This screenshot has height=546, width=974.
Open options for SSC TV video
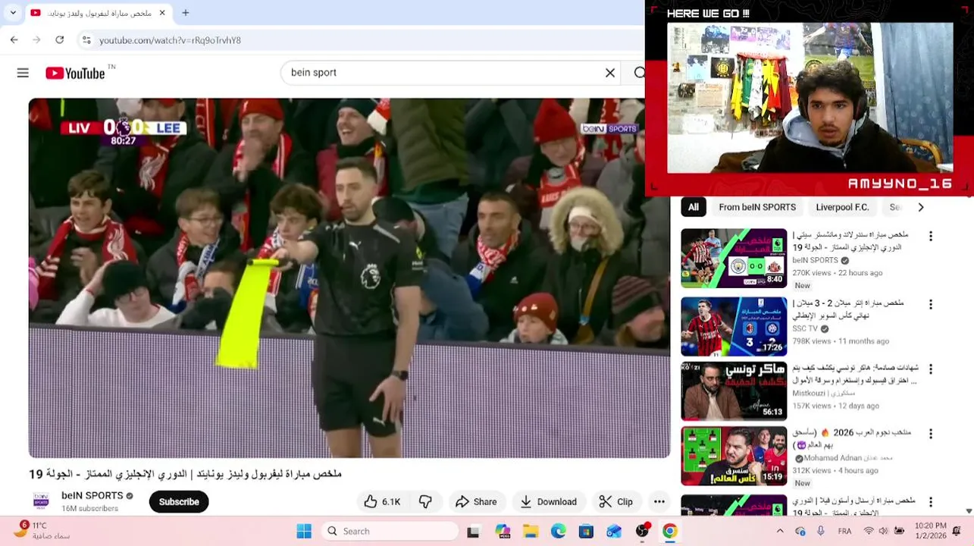coord(931,305)
